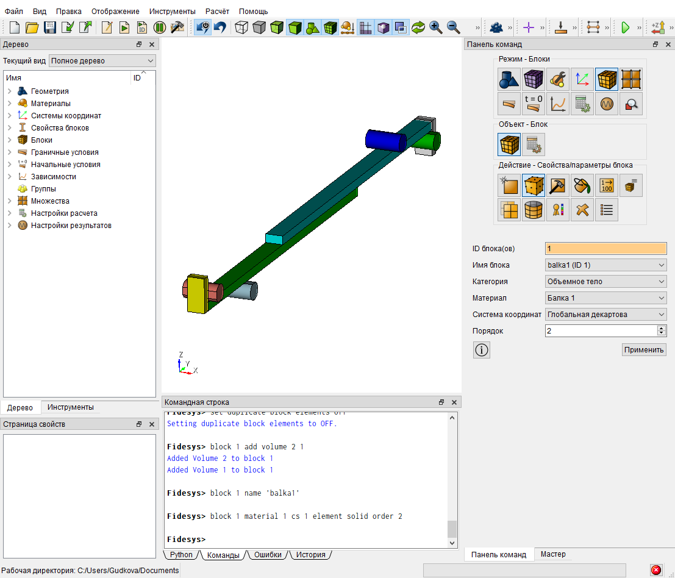Click the renumber 1 to 100 icon
The width and height of the screenshot is (675, 578).
tap(607, 185)
